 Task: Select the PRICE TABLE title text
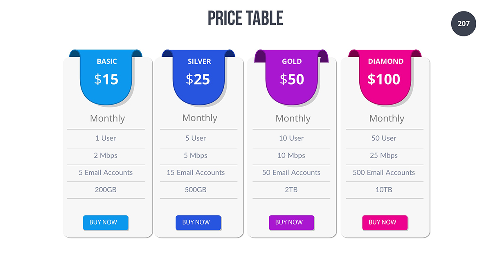pos(245,18)
